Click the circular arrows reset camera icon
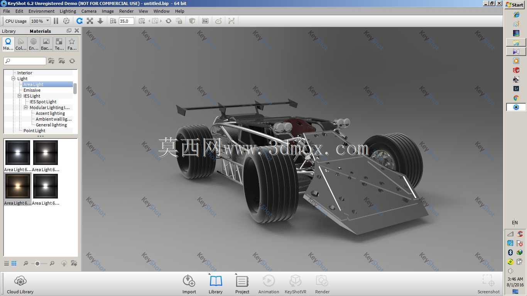527x296 pixels. pos(169,21)
